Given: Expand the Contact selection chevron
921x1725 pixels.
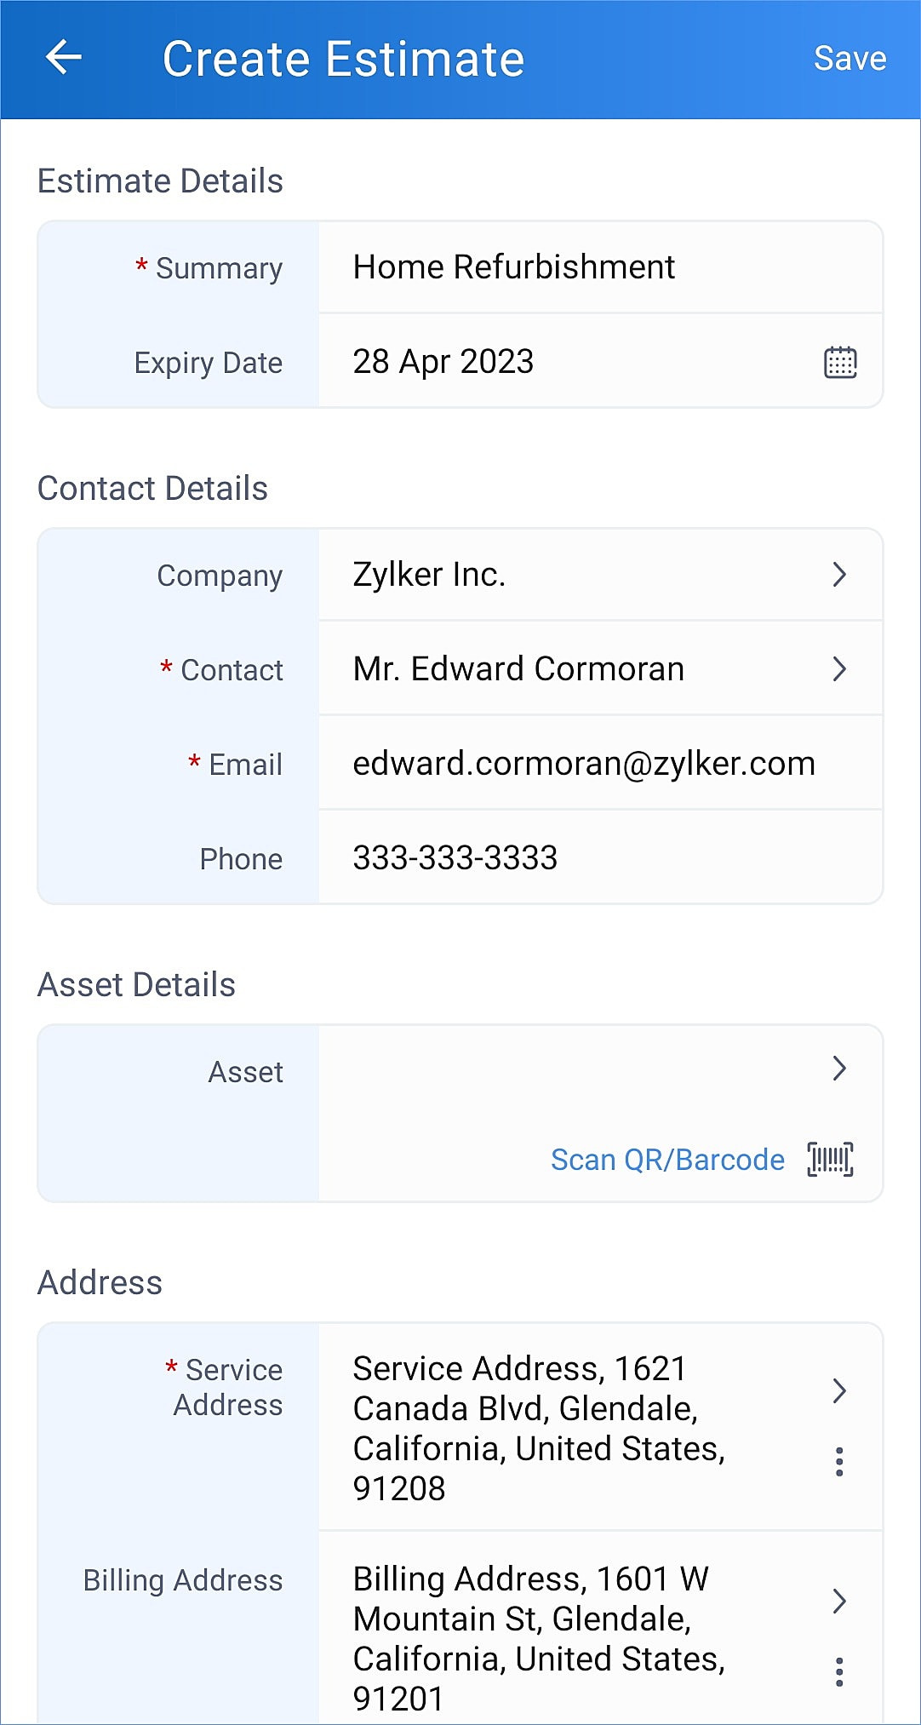Looking at the screenshot, I should click(839, 669).
